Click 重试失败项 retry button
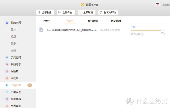170x108 pixels. coord(108,12)
